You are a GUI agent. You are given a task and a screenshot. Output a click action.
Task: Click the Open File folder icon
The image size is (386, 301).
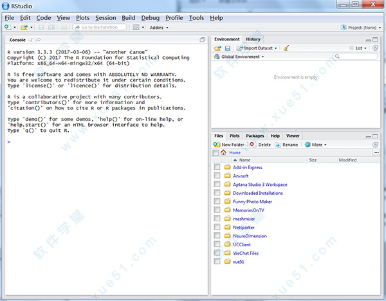coord(24,27)
